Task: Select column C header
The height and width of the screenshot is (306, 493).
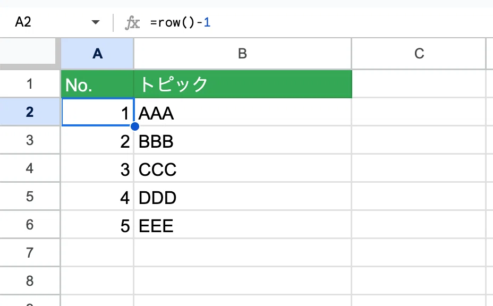Action: 419,54
